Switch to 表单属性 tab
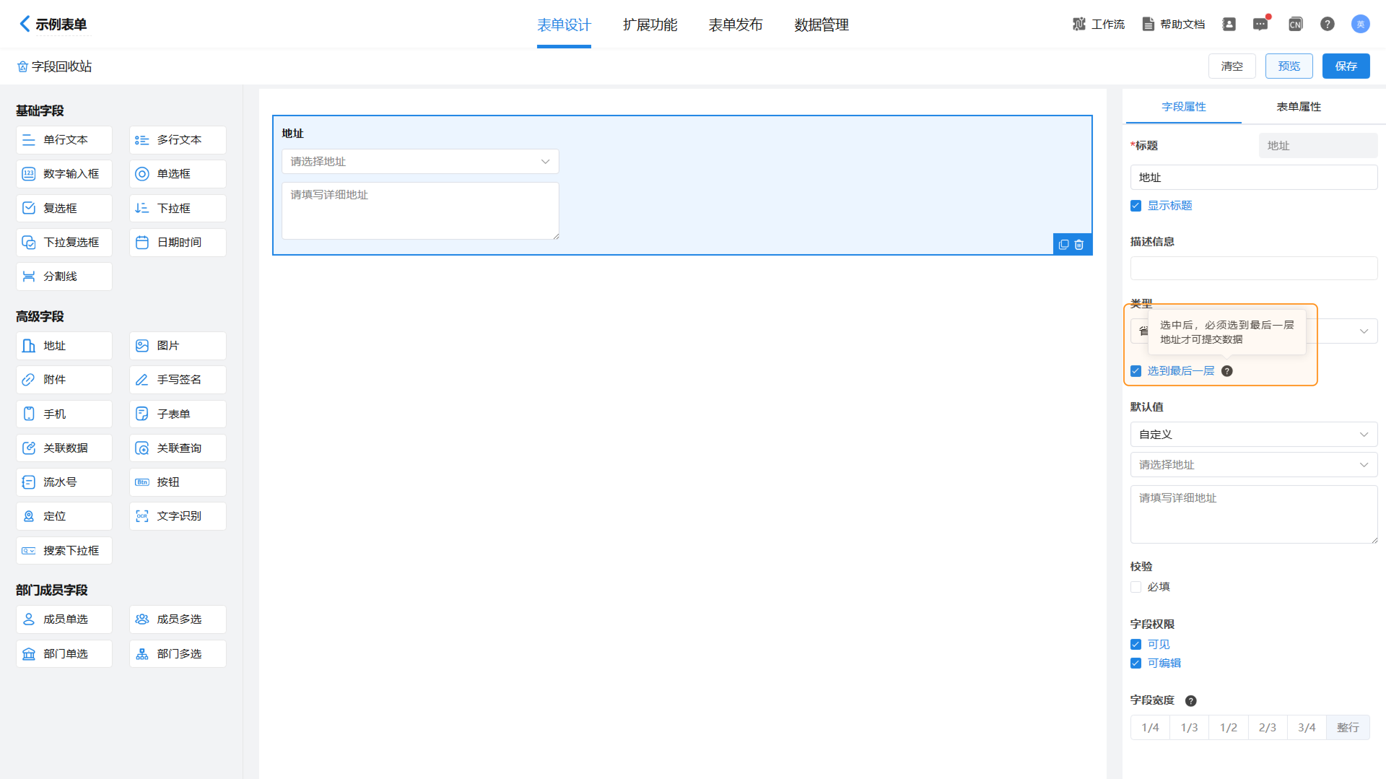Screen dimensions: 1386x779 [1298, 106]
